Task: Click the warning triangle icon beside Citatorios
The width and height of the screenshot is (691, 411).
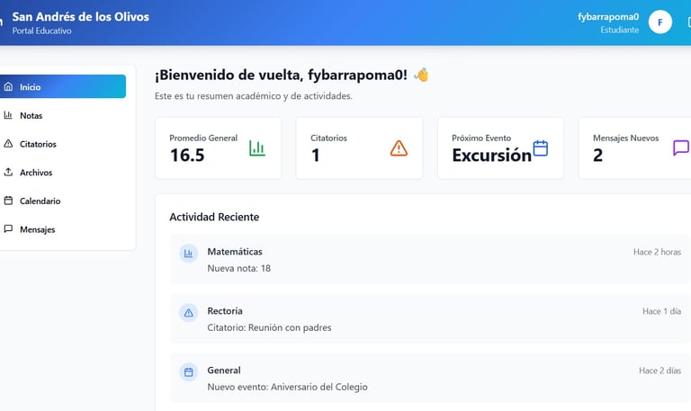Action: 8,144
